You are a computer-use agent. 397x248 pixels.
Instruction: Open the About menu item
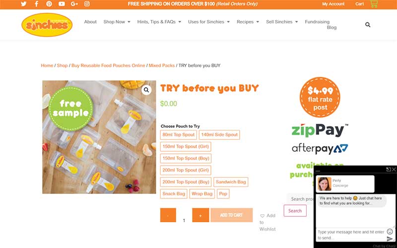tap(90, 22)
